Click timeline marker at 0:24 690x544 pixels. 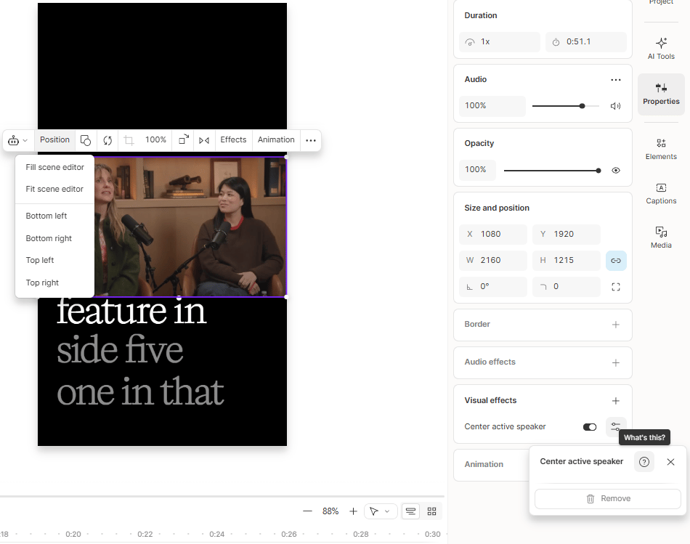click(217, 535)
